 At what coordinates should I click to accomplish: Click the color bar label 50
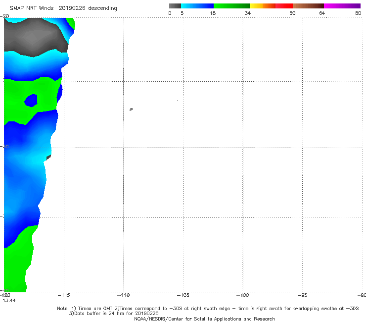pos(292,13)
